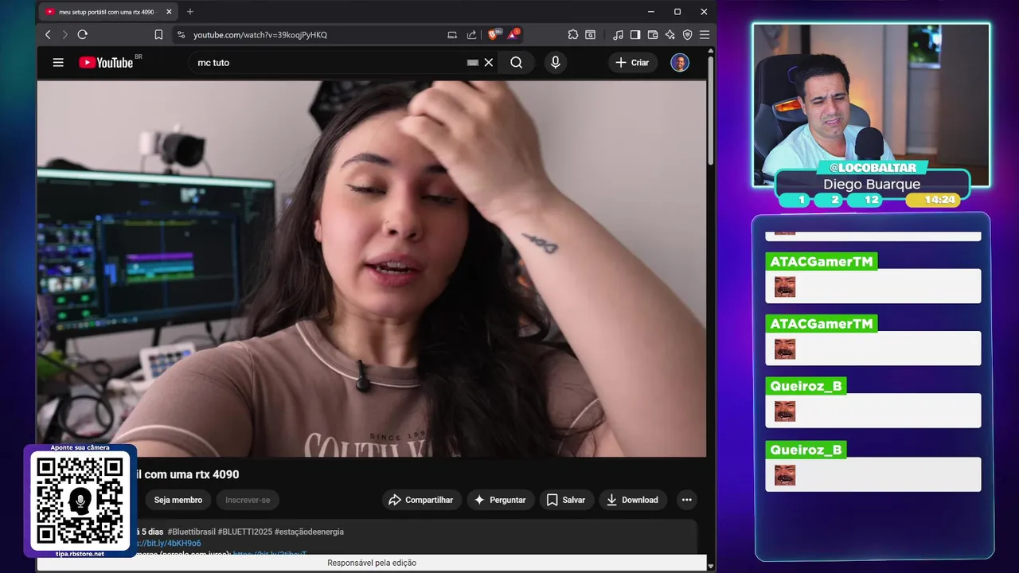Click the Inscrever-se button
This screenshot has height=573, width=1019.
(x=248, y=500)
